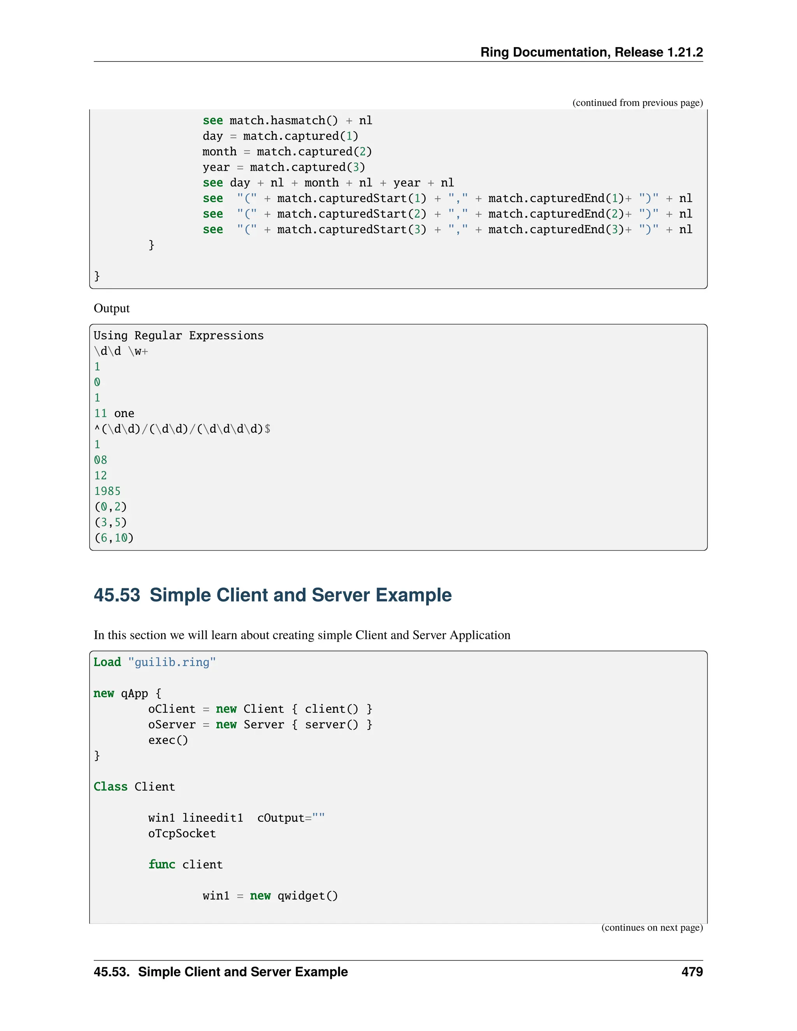Click the 'func client' line
797x1031 pixels.
185,864
